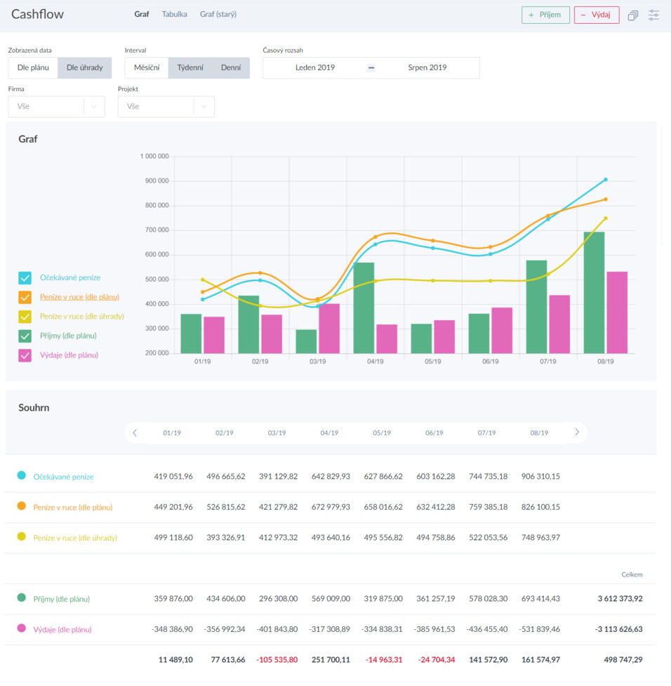671x686 pixels.
Task: Click the orange Peníze v ruce legend swatch
Action: click(x=25, y=297)
